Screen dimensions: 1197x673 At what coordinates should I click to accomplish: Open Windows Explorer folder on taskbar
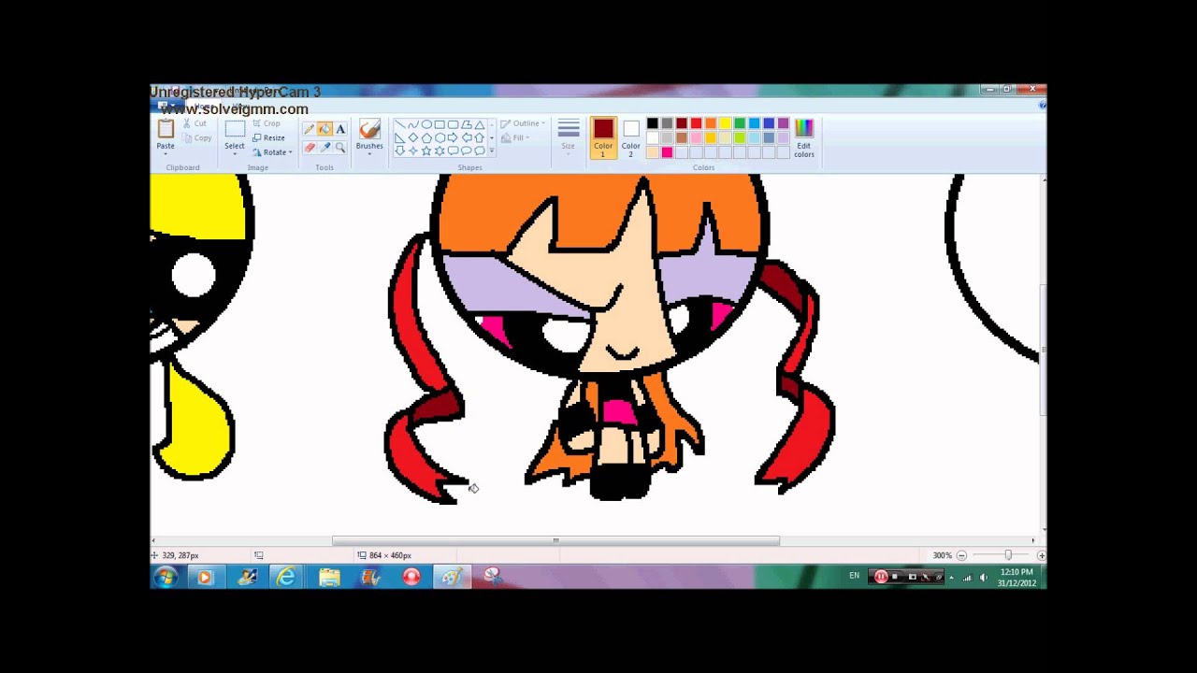(x=329, y=578)
